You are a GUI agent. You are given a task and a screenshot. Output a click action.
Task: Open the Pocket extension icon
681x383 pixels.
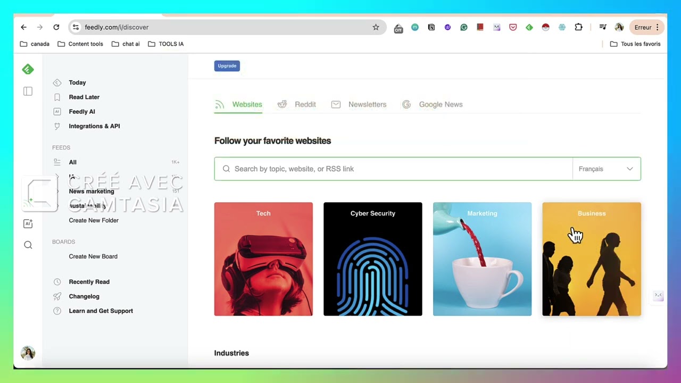click(513, 27)
